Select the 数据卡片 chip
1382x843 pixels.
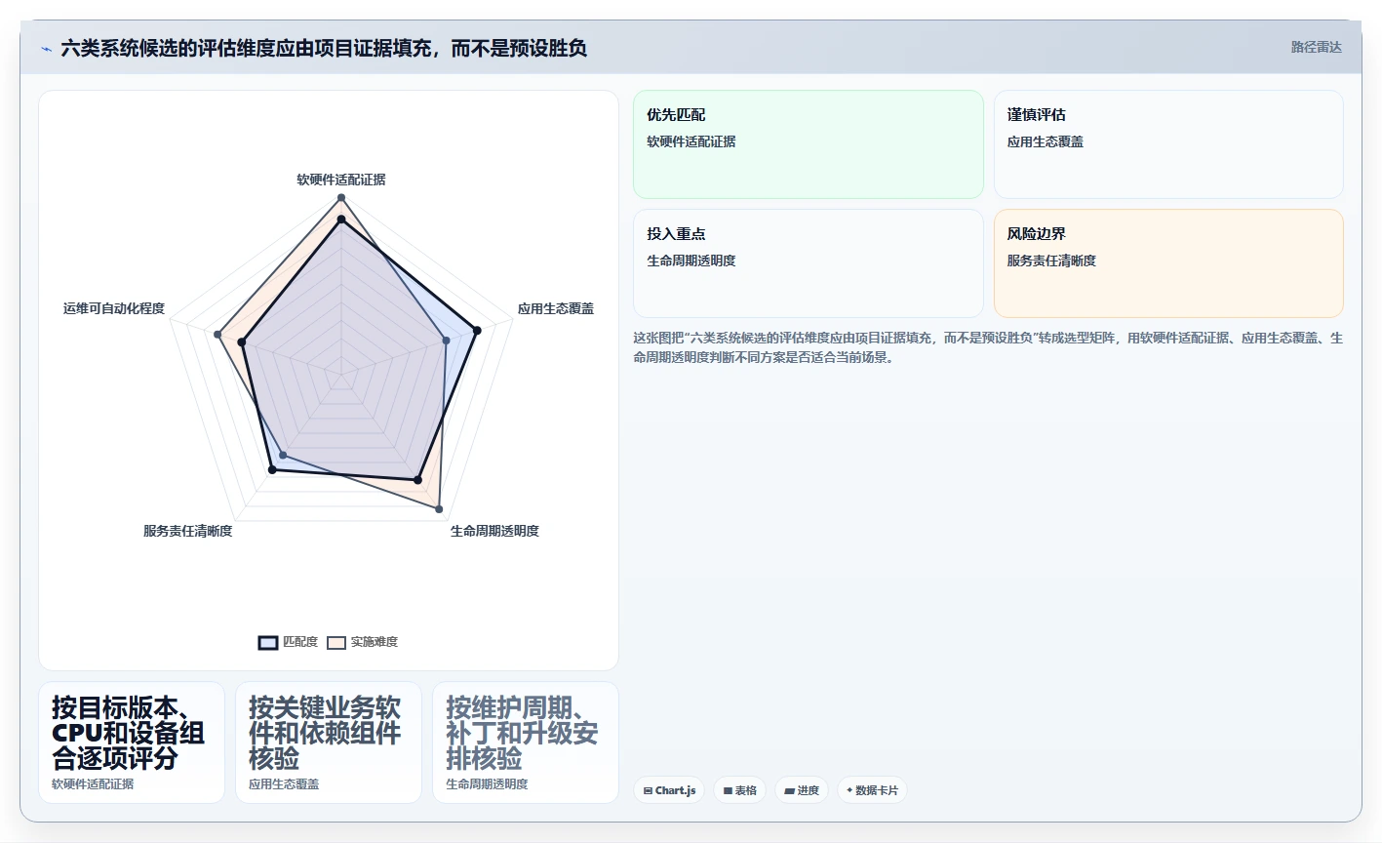(872, 790)
